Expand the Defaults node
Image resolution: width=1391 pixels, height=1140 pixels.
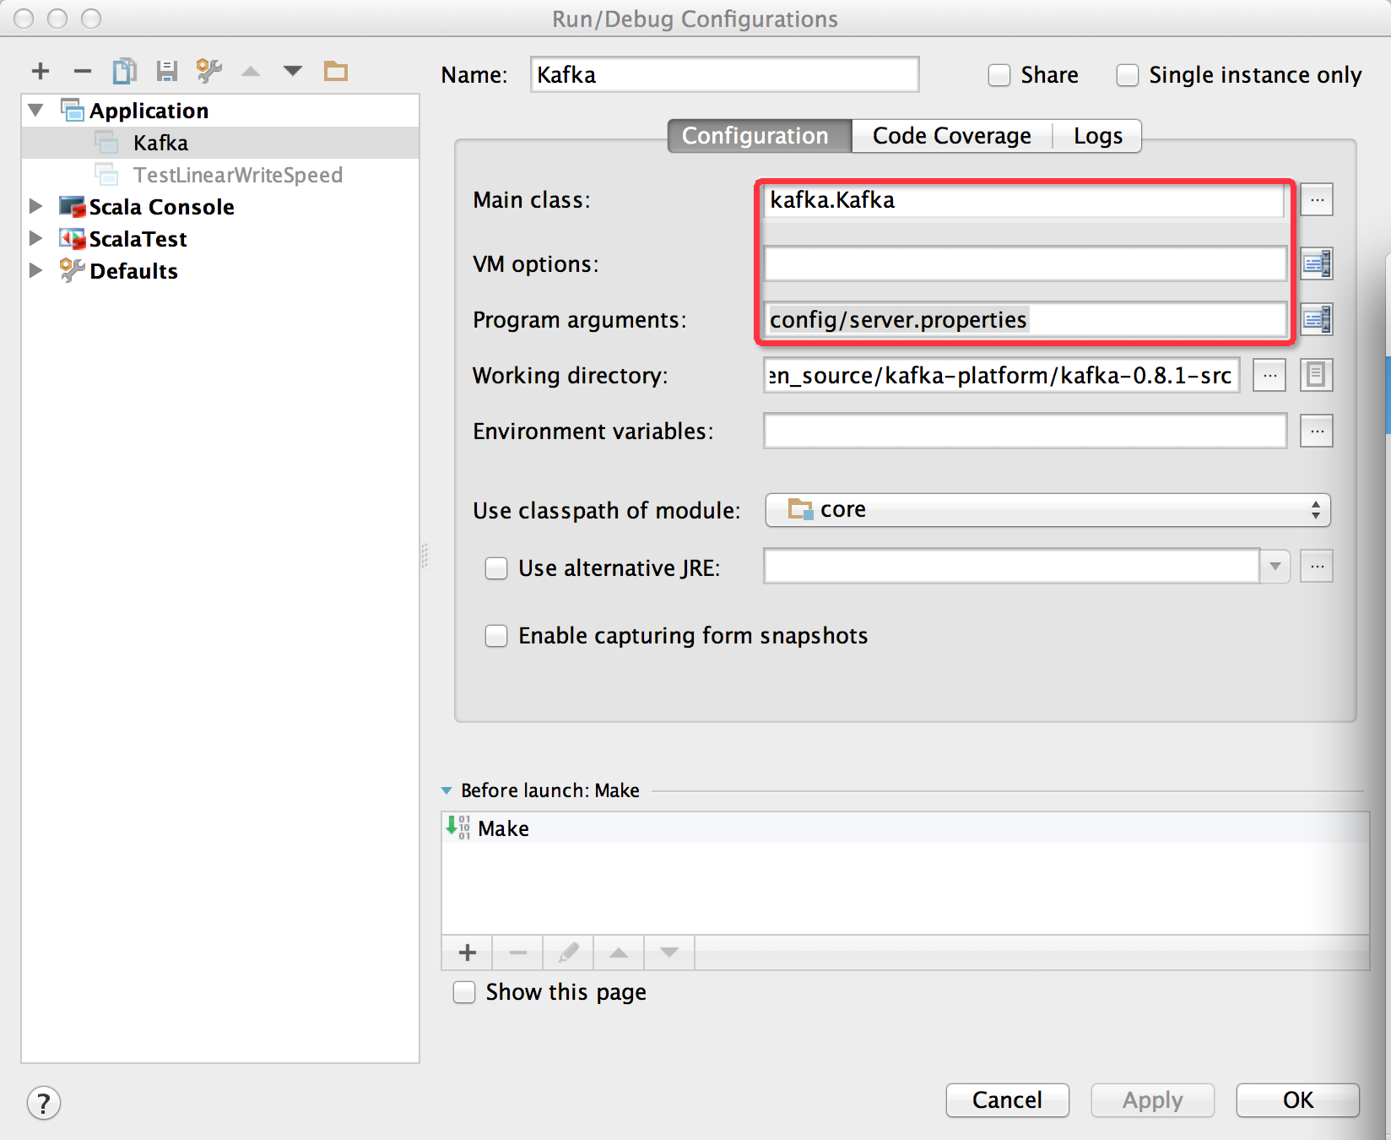36,271
